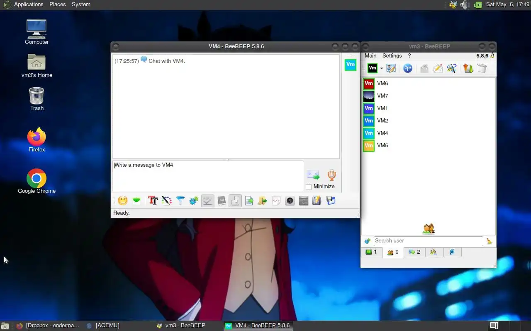Select user VM1 in the list
The height and width of the screenshot is (331, 531).
(429, 108)
